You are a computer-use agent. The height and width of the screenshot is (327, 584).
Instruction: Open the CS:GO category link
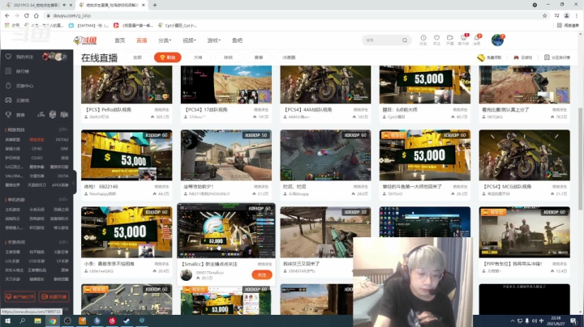pos(36,158)
